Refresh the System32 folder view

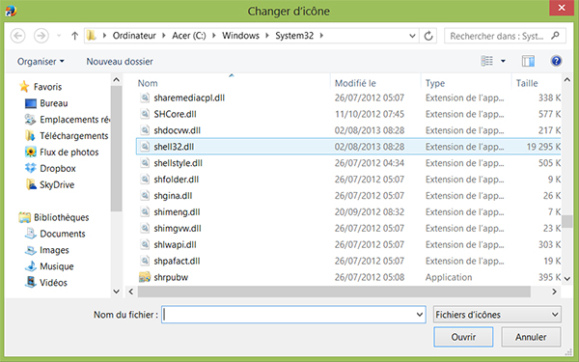428,36
